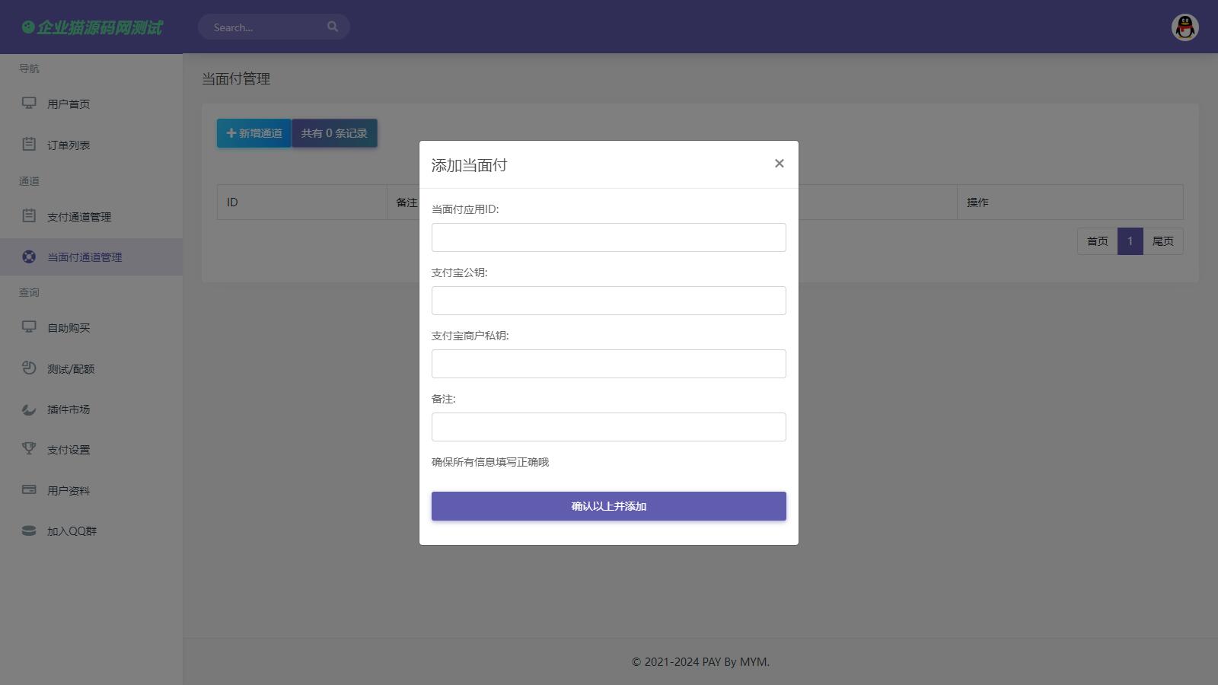
Task: Select the 支付宝商户私钥 input box
Action: point(608,364)
